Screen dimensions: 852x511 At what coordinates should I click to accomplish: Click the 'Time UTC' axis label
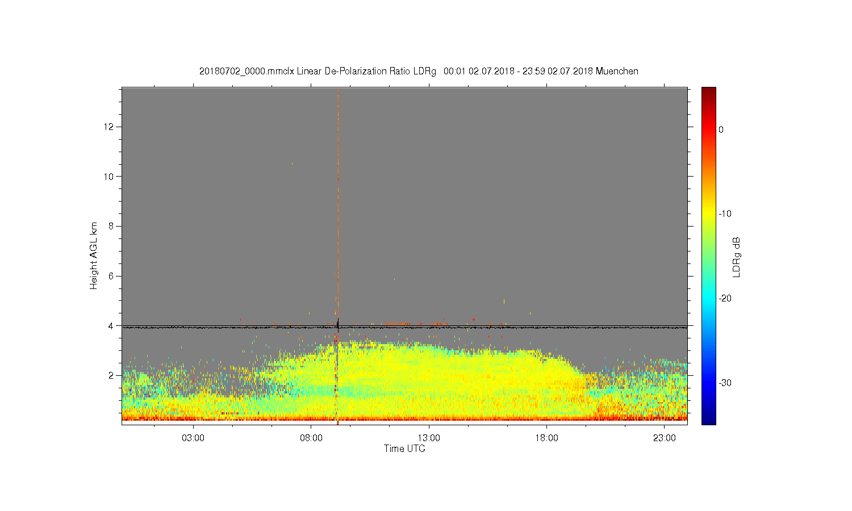click(404, 449)
